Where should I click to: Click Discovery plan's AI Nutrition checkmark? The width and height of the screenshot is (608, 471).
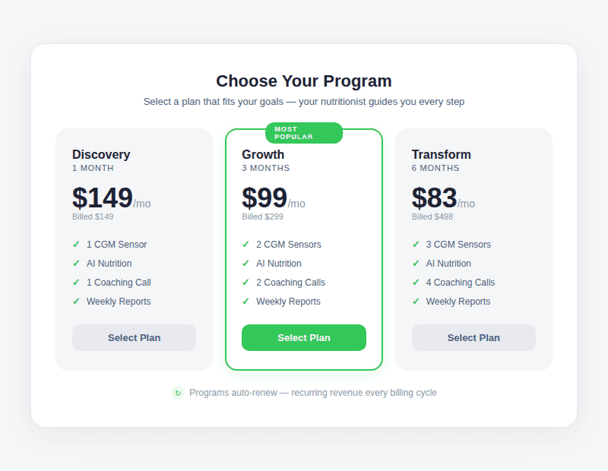point(76,263)
